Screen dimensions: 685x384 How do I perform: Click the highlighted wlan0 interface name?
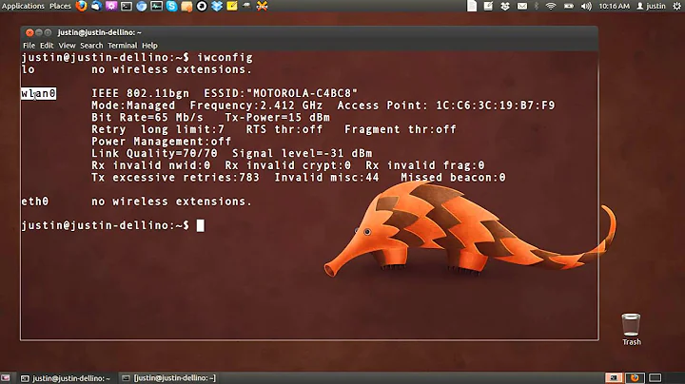(38, 93)
